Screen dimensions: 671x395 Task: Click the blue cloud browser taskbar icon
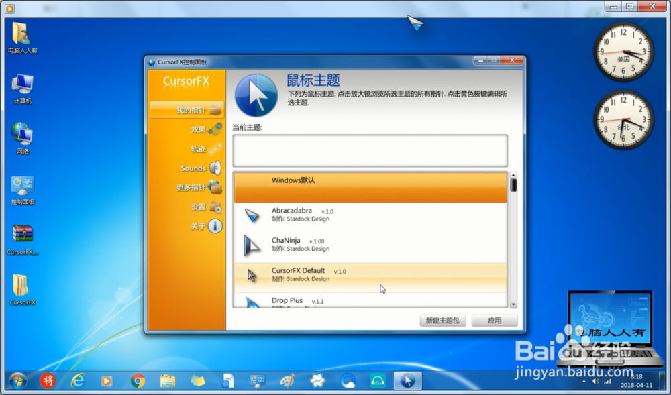[x=348, y=380]
